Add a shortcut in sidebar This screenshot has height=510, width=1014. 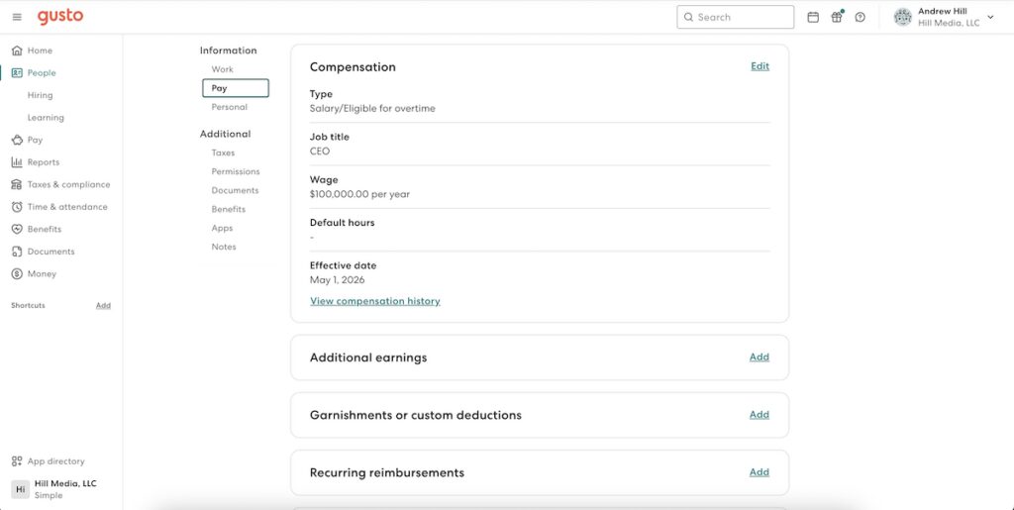(x=103, y=306)
